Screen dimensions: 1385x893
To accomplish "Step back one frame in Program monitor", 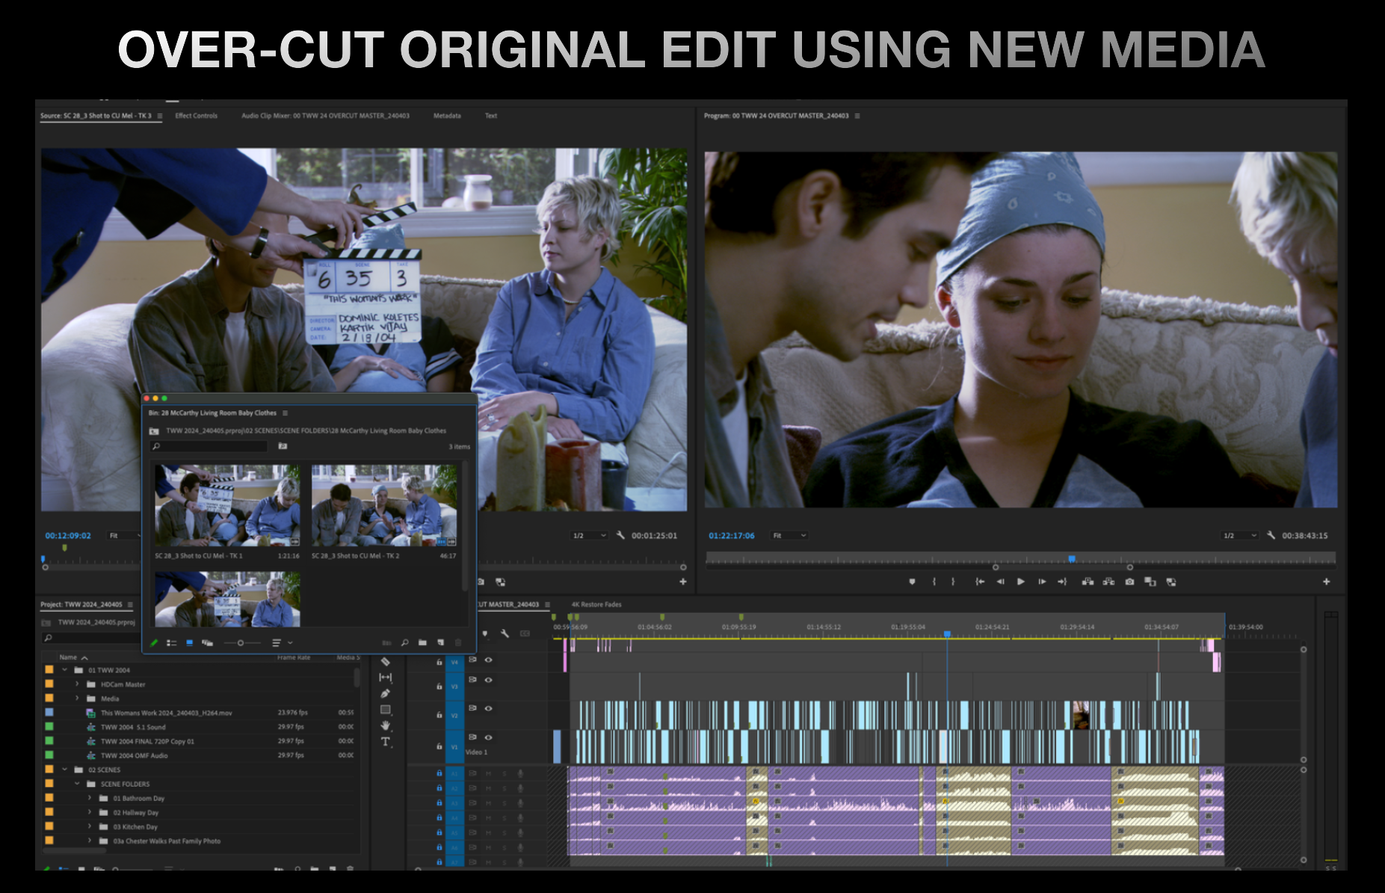I will coord(1000,581).
